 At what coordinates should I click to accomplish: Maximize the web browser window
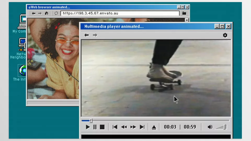[x=183, y=7]
